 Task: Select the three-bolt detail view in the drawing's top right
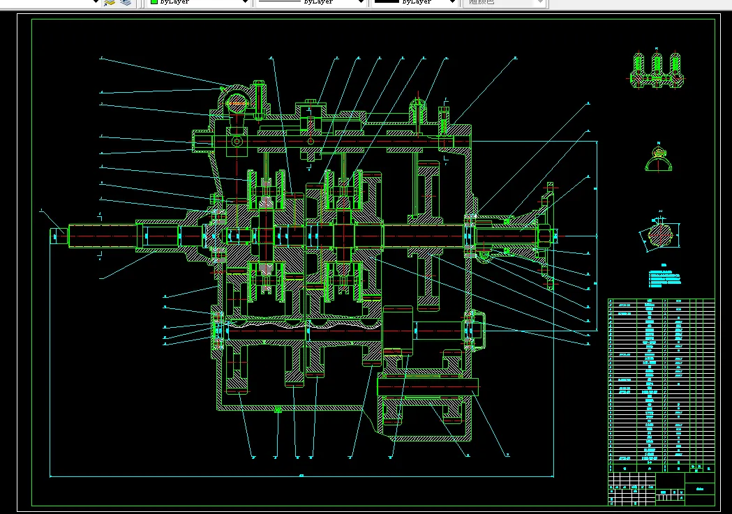tap(657, 69)
